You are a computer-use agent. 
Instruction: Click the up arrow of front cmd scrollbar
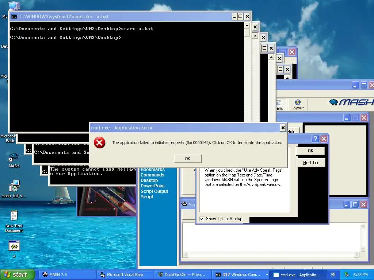click(x=247, y=25)
